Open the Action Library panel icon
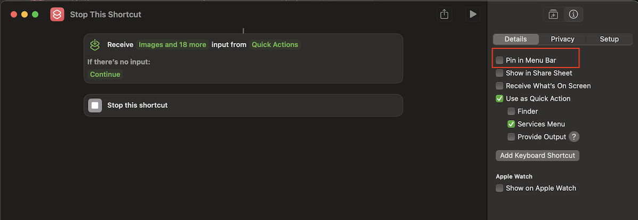This screenshot has width=638, height=220. (553, 14)
